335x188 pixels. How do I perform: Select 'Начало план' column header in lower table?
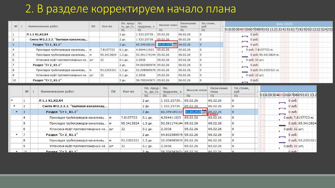[197, 90]
